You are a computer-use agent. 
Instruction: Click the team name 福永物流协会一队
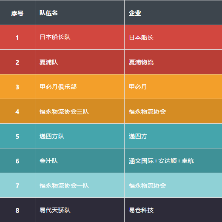[64, 185]
